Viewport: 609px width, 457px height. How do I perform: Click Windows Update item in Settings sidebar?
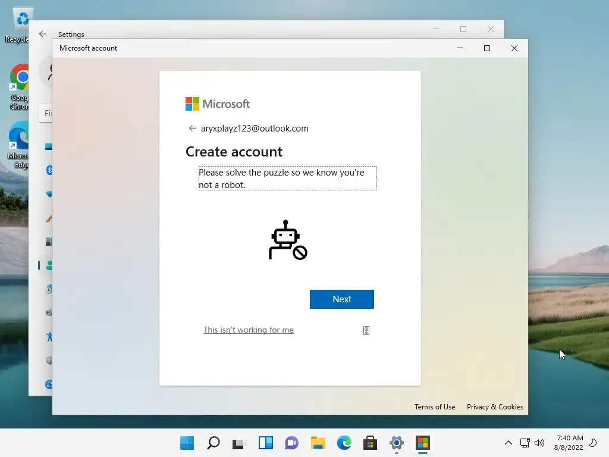tap(49, 384)
